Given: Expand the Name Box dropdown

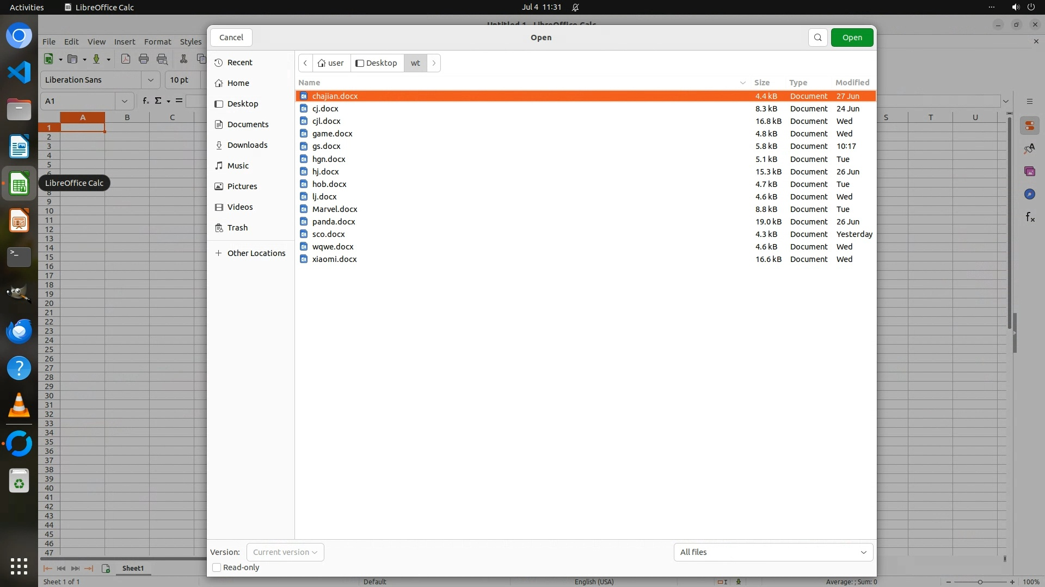Looking at the screenshot, I should pos(124,101).
